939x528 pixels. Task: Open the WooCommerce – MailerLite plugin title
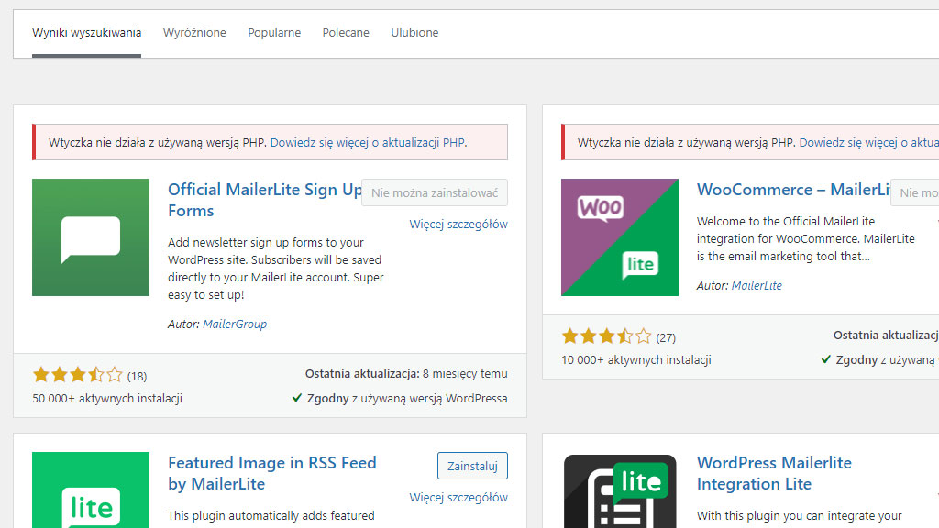coord(793,190)
